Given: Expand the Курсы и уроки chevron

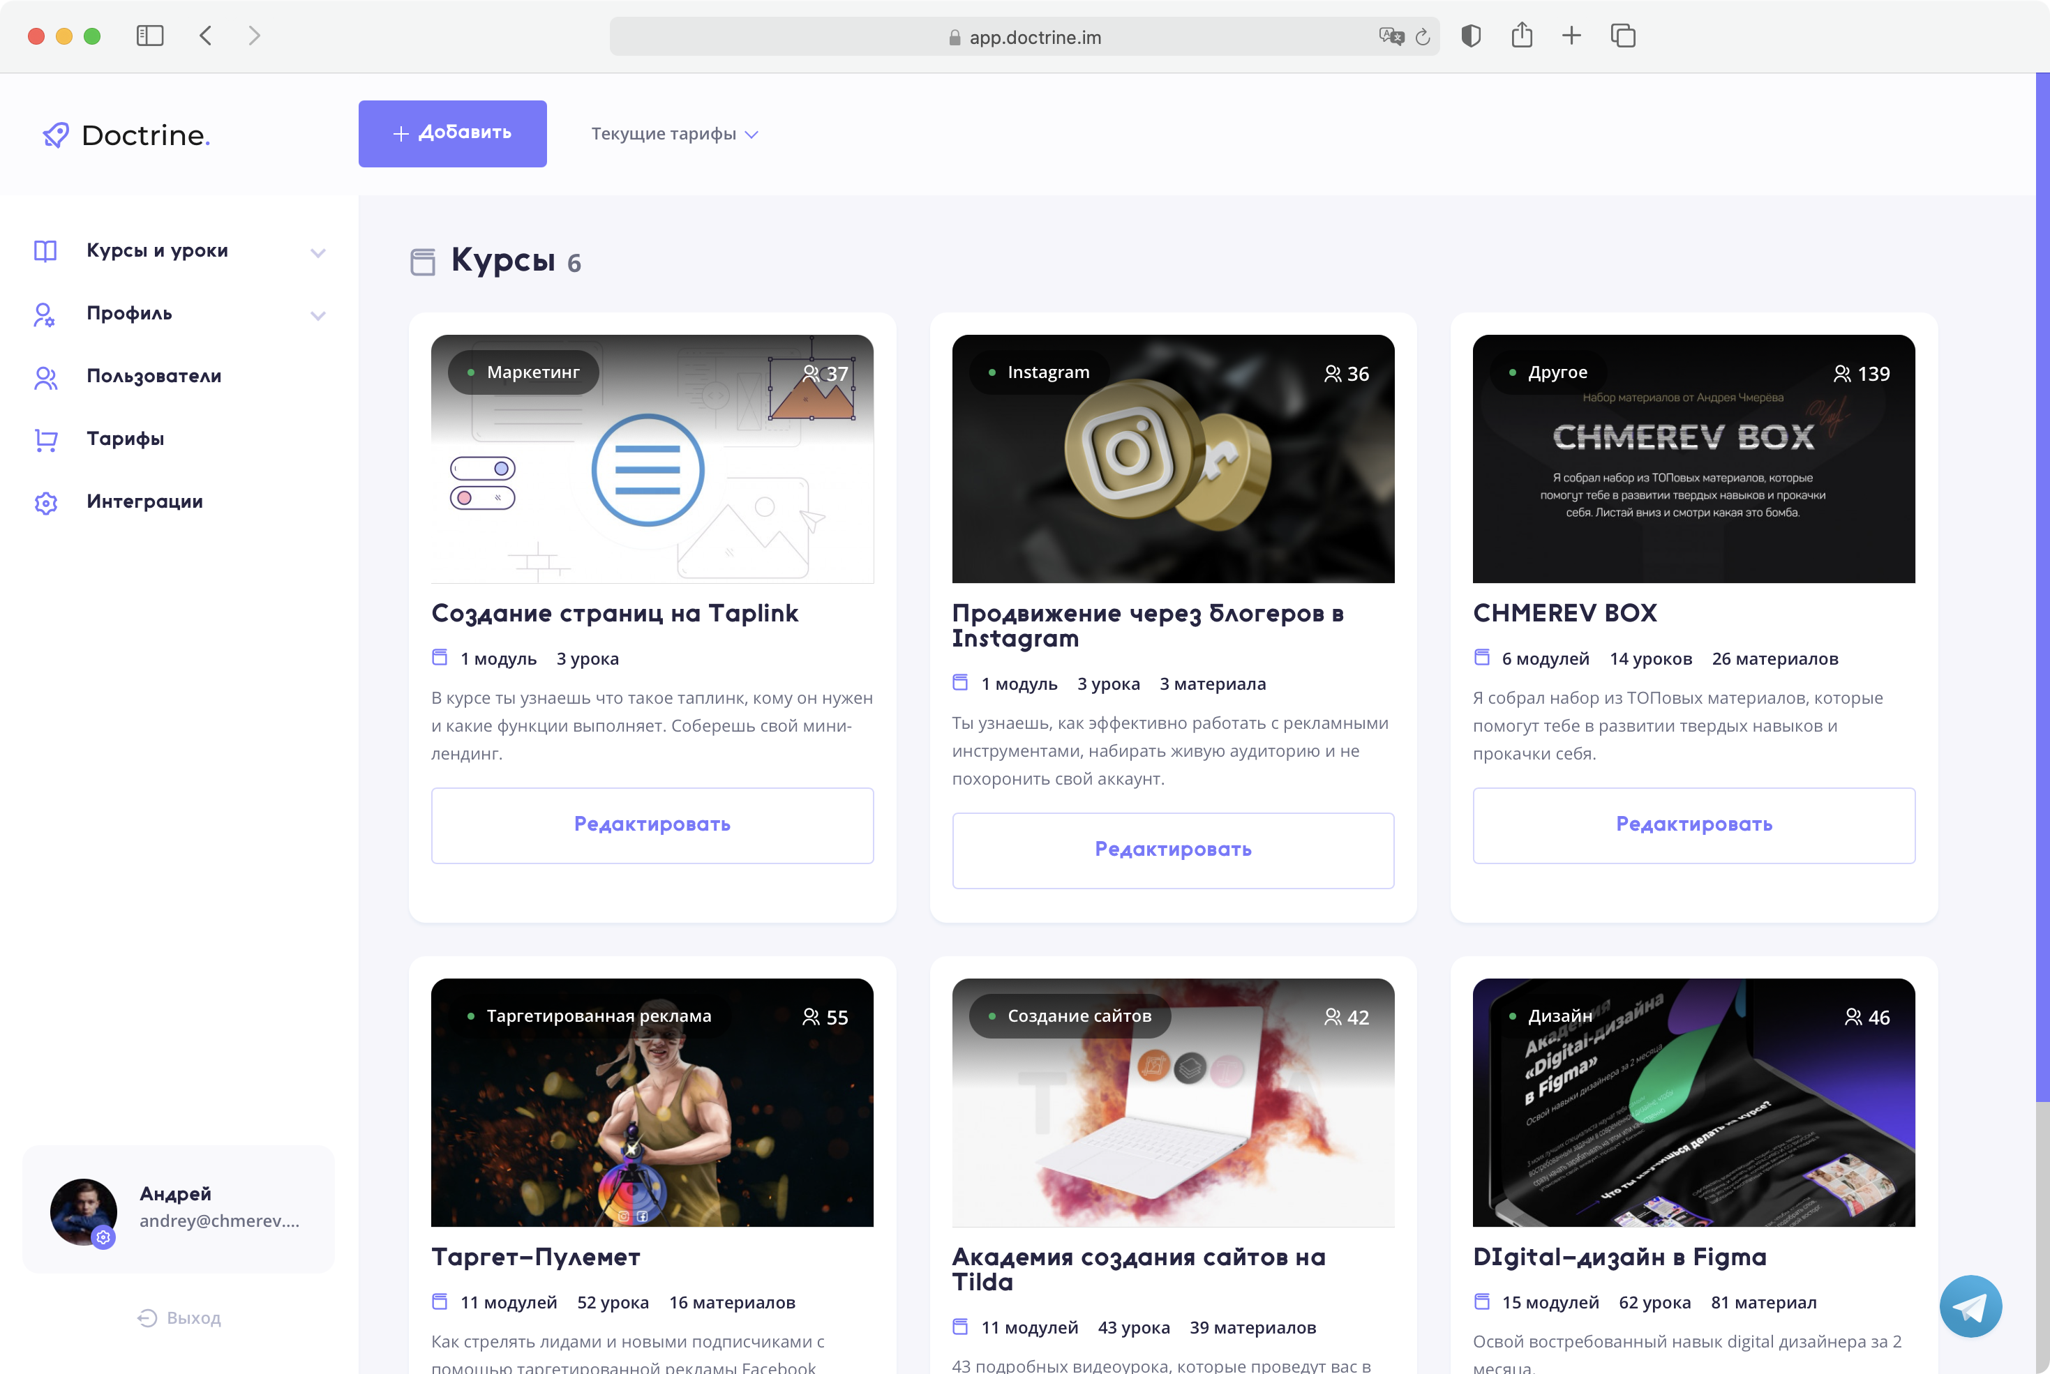Looking at the screenshot, I should click(x=318, y=253).
